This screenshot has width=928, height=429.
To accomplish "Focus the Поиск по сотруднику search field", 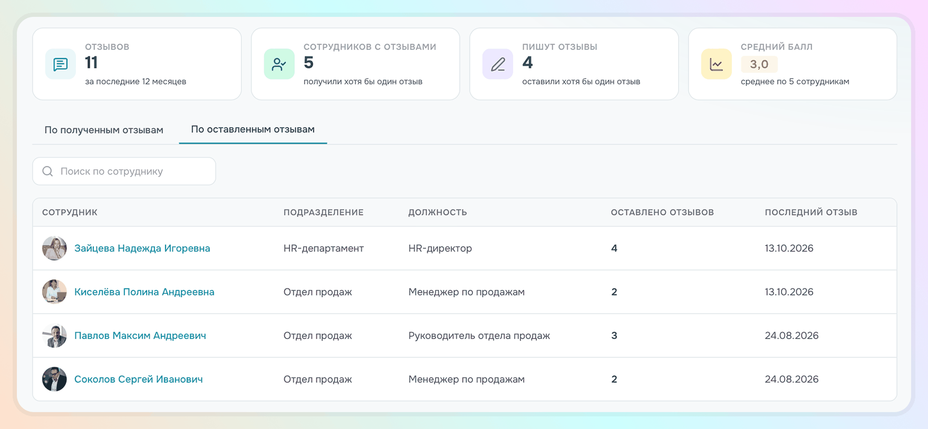I will [x=124, y=171].
